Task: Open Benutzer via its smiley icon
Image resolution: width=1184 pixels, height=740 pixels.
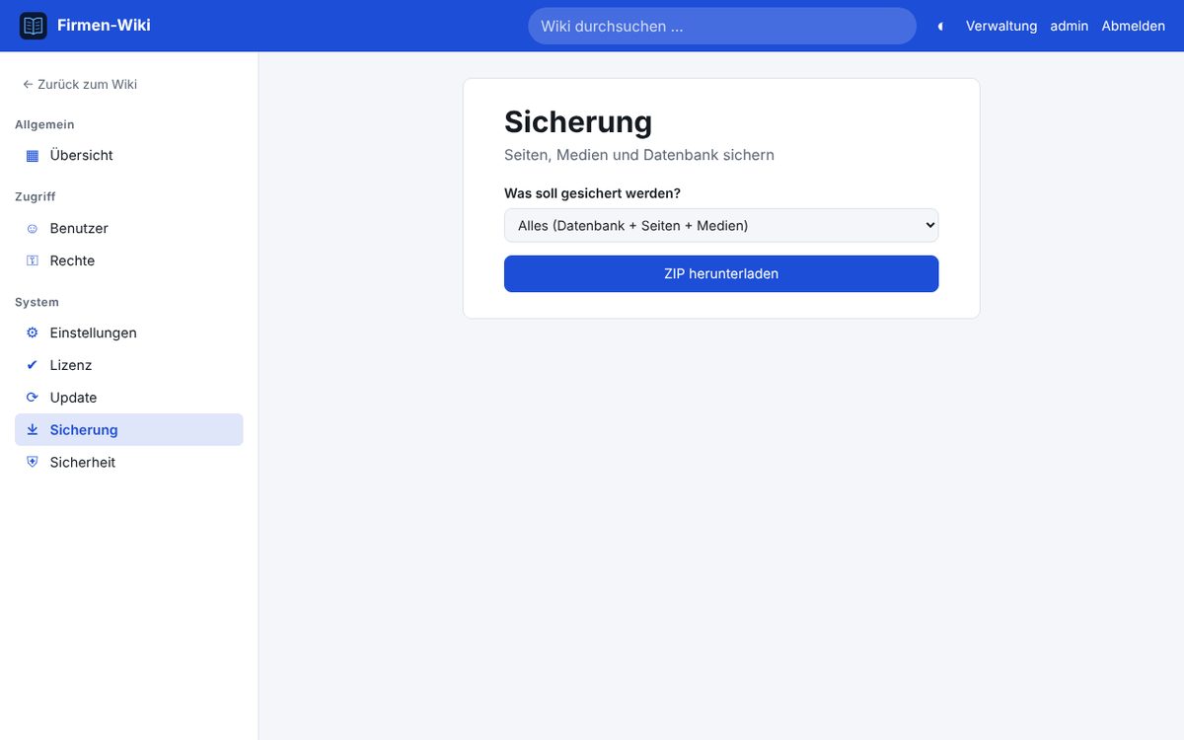Action: (x=33, y=229)
